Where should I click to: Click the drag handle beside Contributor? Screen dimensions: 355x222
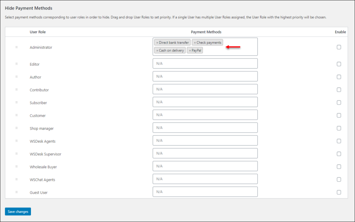coord(16,90)
